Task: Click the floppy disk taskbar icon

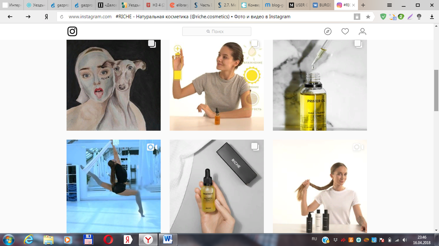Action: [88, 240]
